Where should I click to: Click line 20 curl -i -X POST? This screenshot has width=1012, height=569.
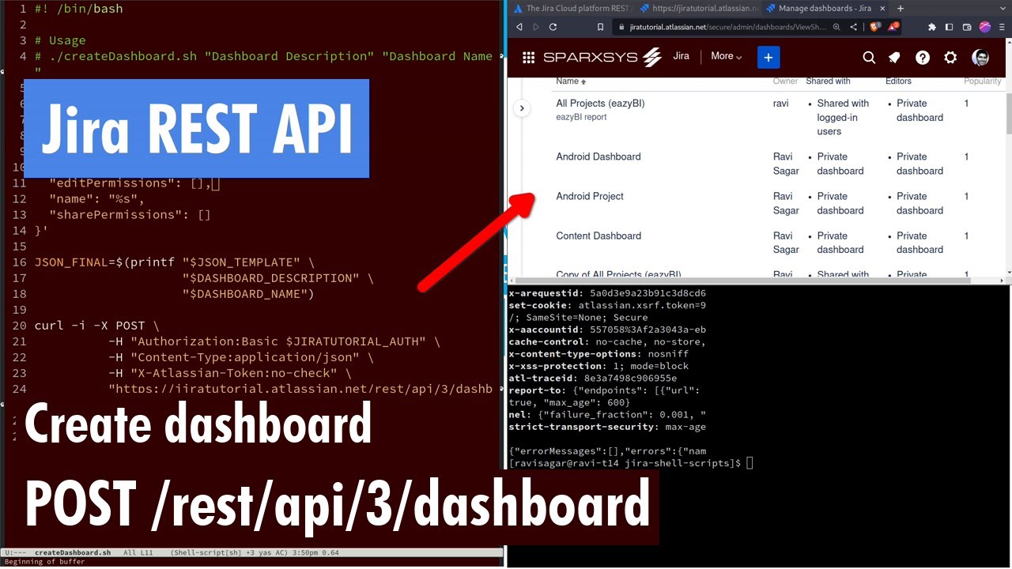point(96,326)
